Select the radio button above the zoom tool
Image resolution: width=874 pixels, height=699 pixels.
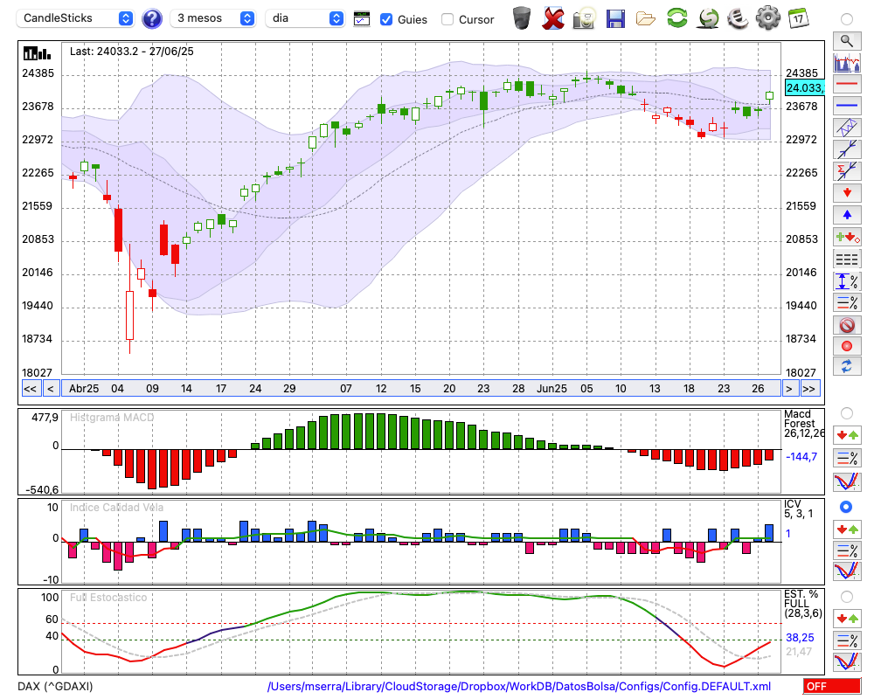847,19
